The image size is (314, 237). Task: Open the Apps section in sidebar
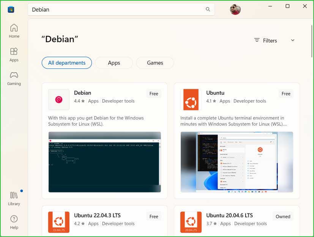click(x=14, y=55)
